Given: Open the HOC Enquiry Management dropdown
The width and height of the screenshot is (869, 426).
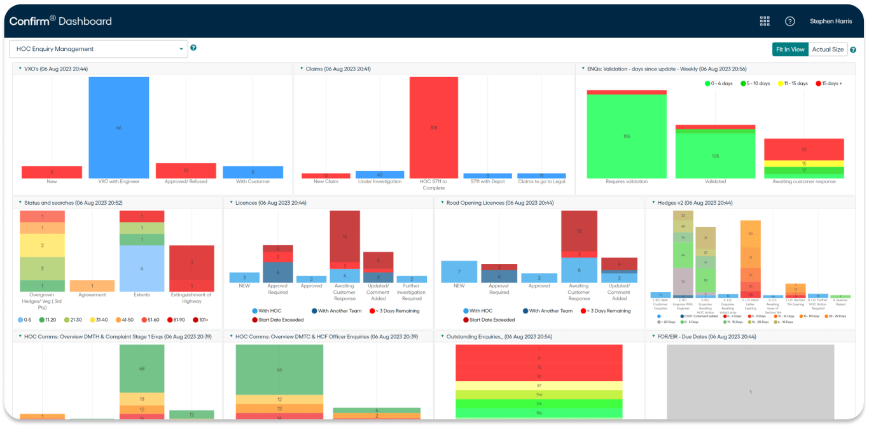Looking at the screenshot, I should point(99,49).
